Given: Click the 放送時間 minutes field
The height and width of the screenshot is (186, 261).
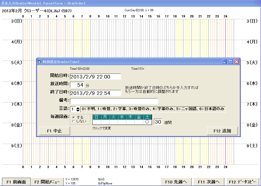Looking at the screenshot, I should tap(77, 85).
